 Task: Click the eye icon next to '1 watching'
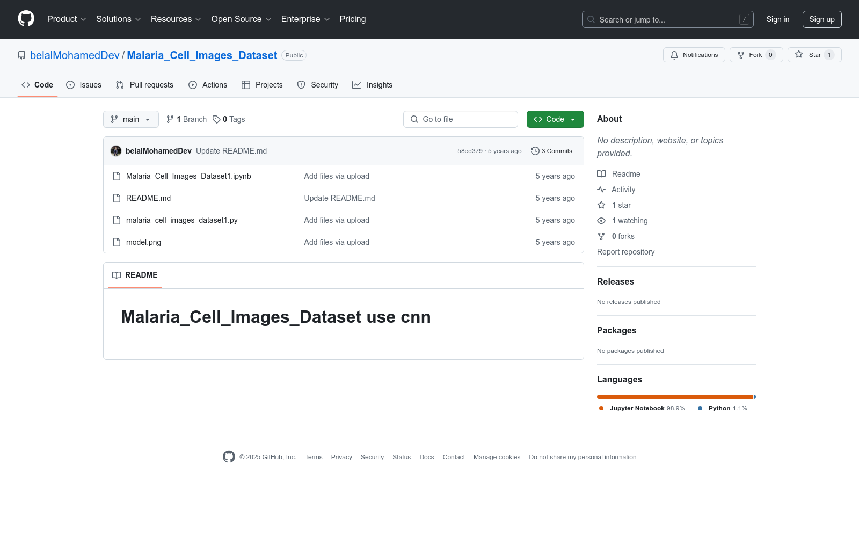601,221
